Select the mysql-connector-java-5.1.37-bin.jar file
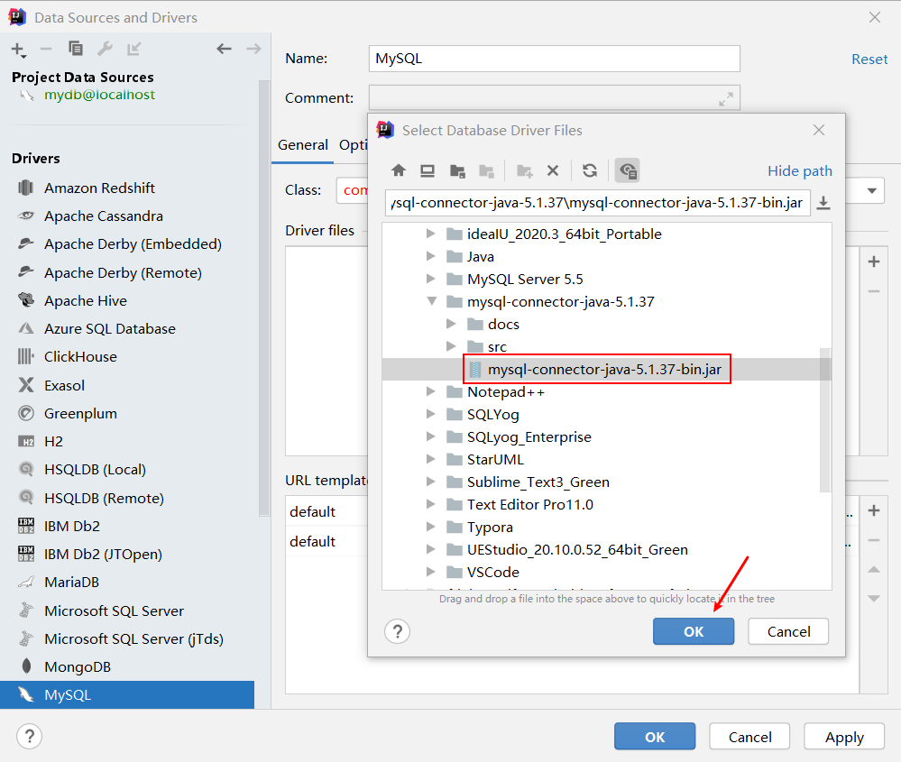901x762 pixels. point(604,369)
